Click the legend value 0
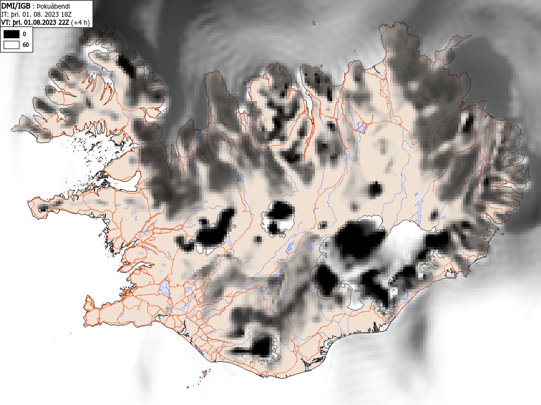The height and width of the screenshot is (405, 541). (24, 34)
